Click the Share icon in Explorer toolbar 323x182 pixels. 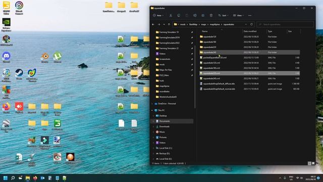click(x=203, y=16)
